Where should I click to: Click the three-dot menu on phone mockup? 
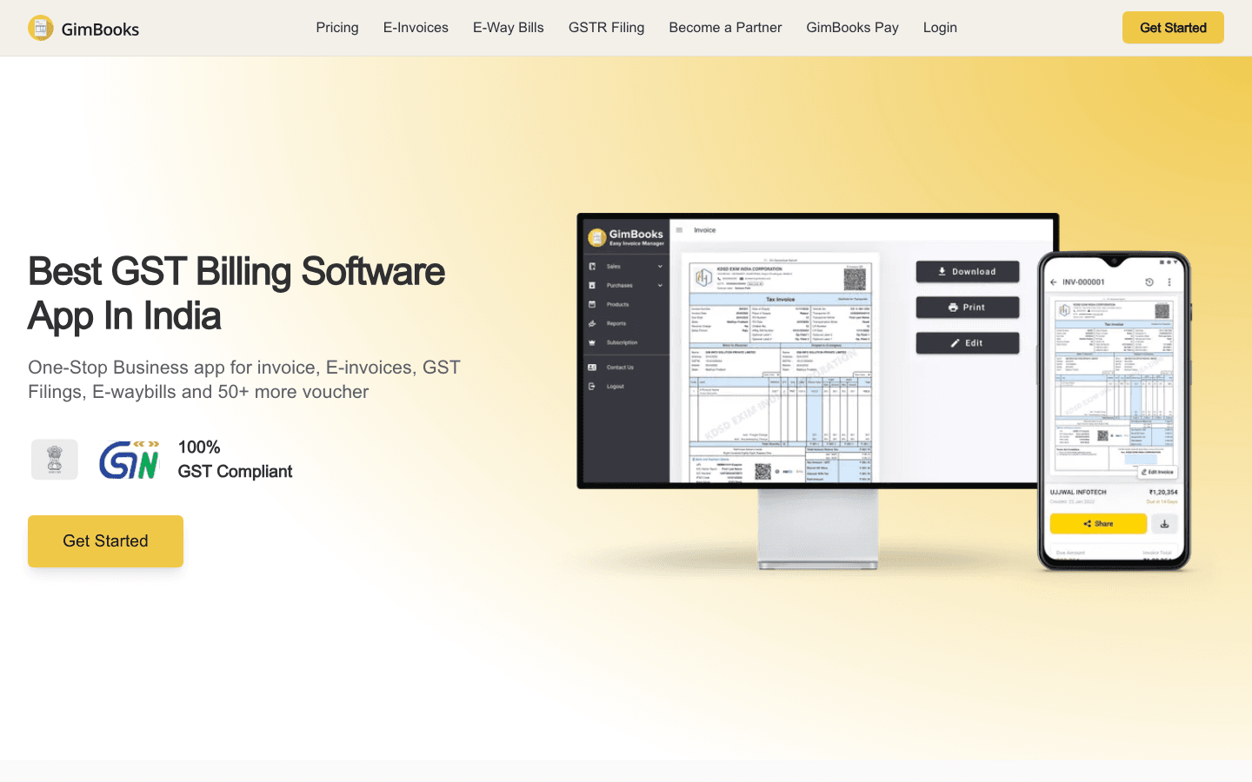coord(1169,282)
